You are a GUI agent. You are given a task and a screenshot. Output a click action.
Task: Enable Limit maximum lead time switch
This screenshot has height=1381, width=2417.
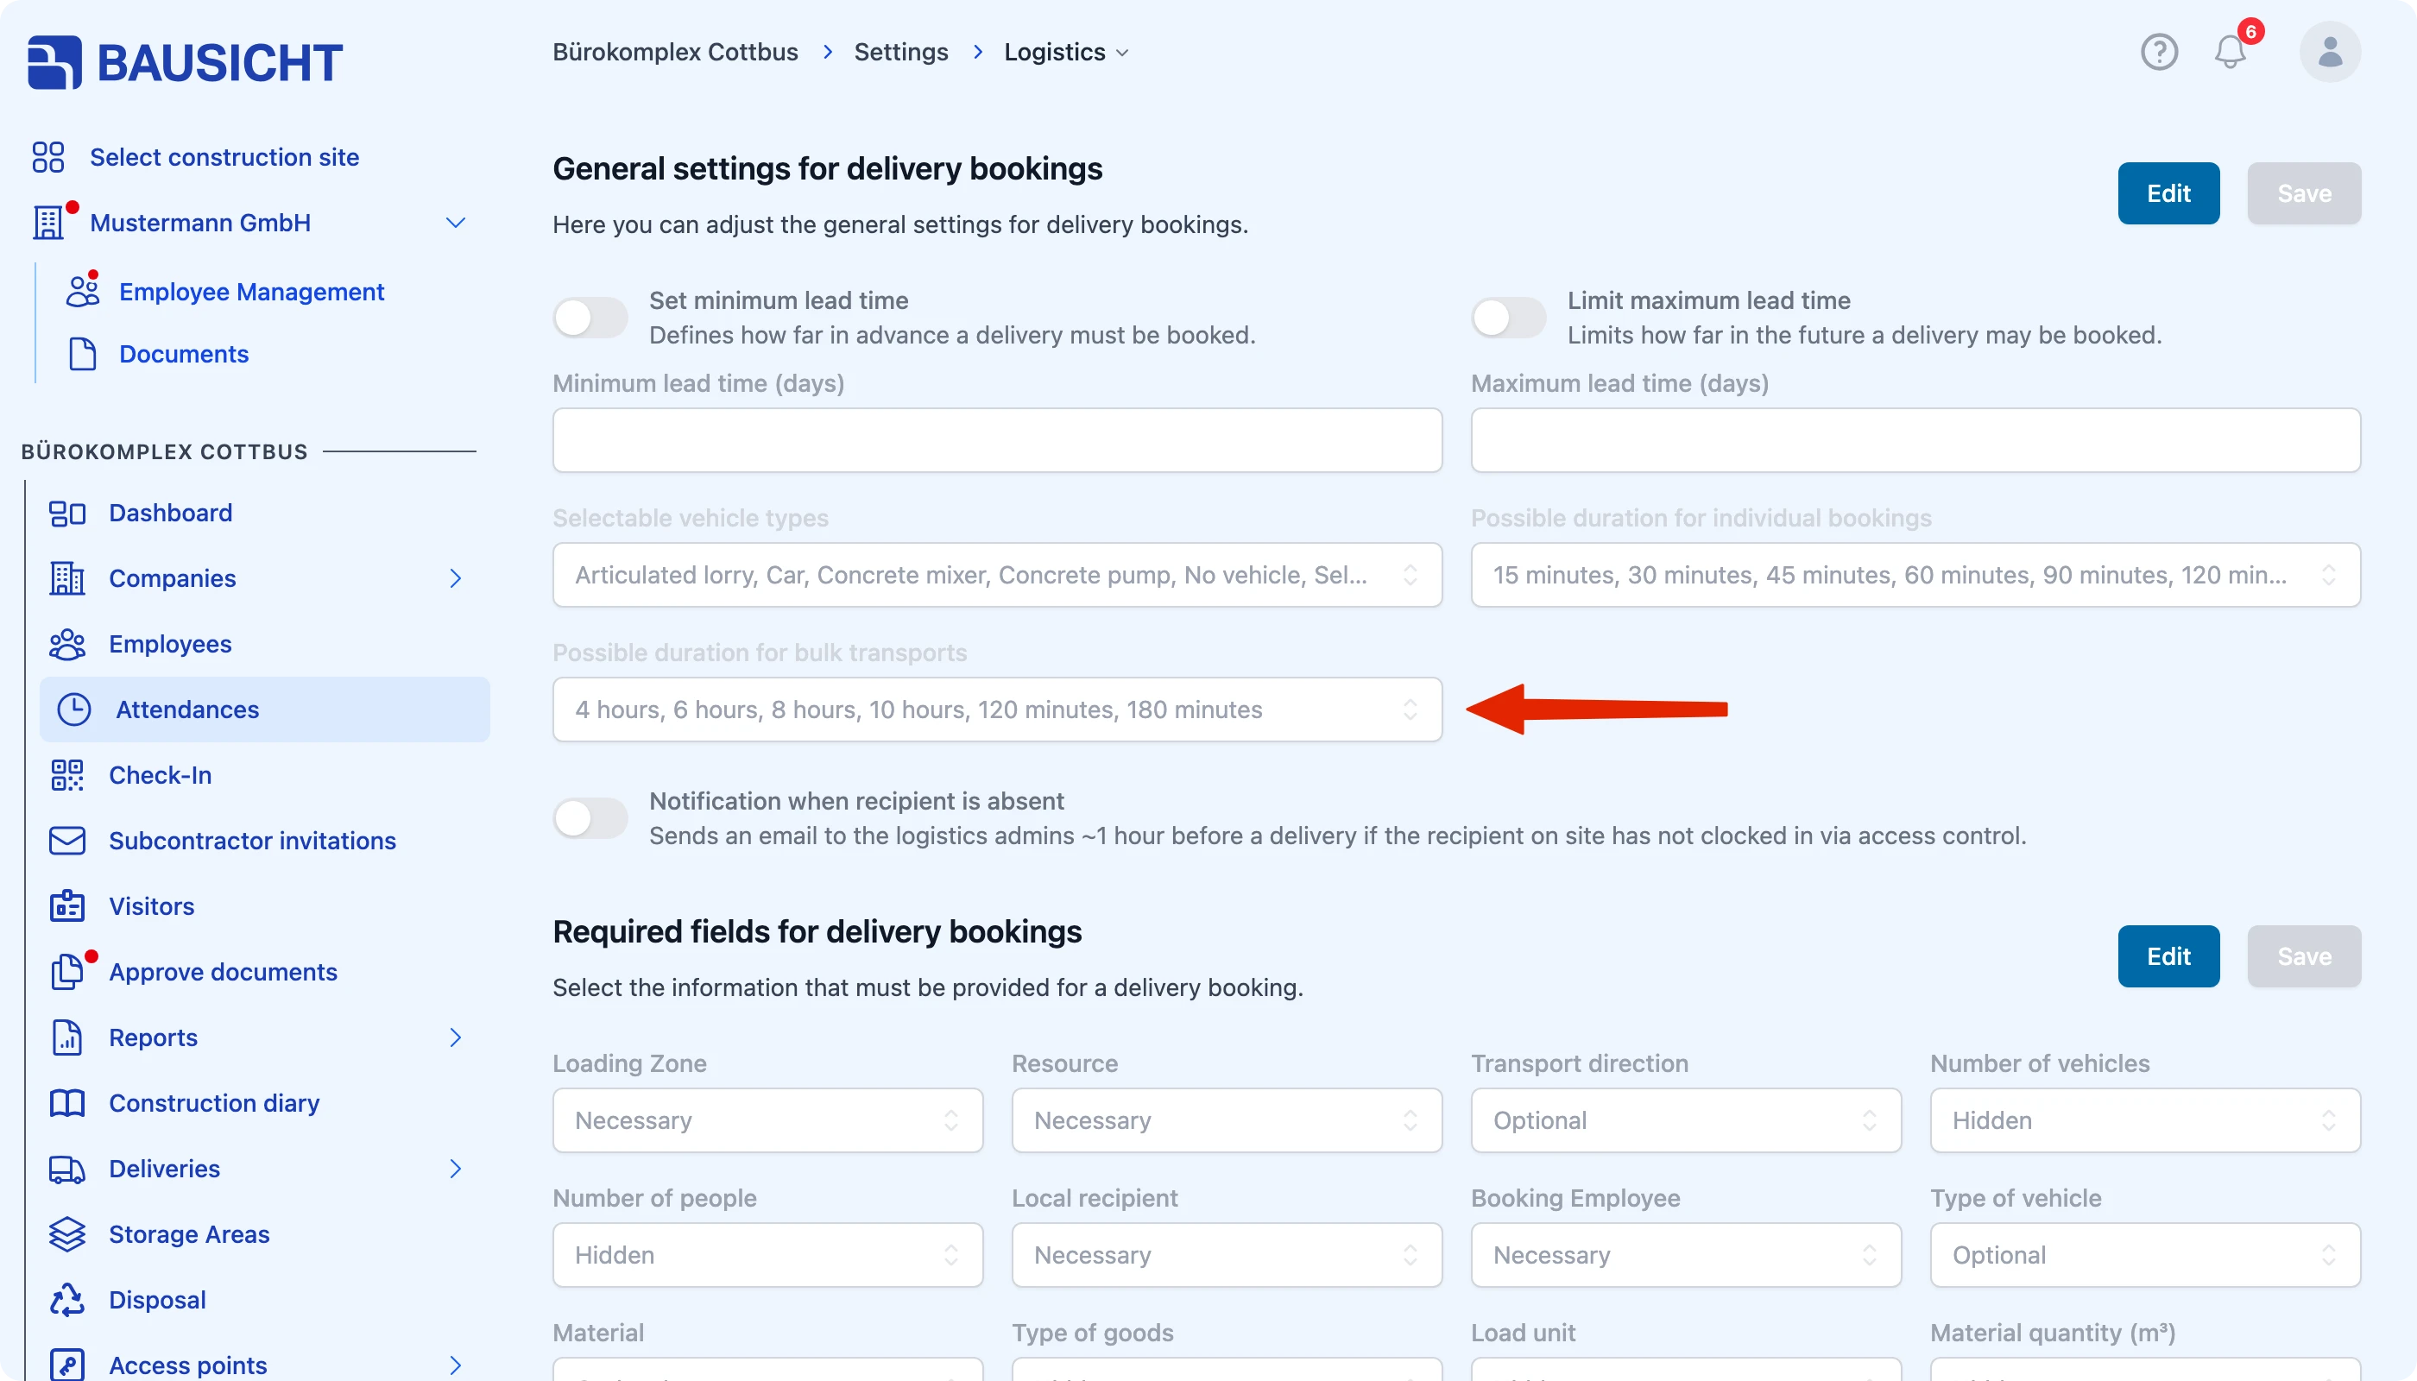[1508, 317]
